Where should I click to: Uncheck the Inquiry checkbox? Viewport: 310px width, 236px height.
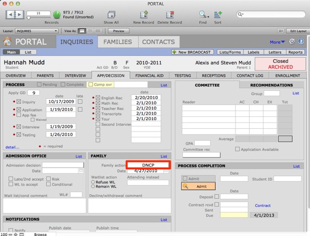(19, 102)
